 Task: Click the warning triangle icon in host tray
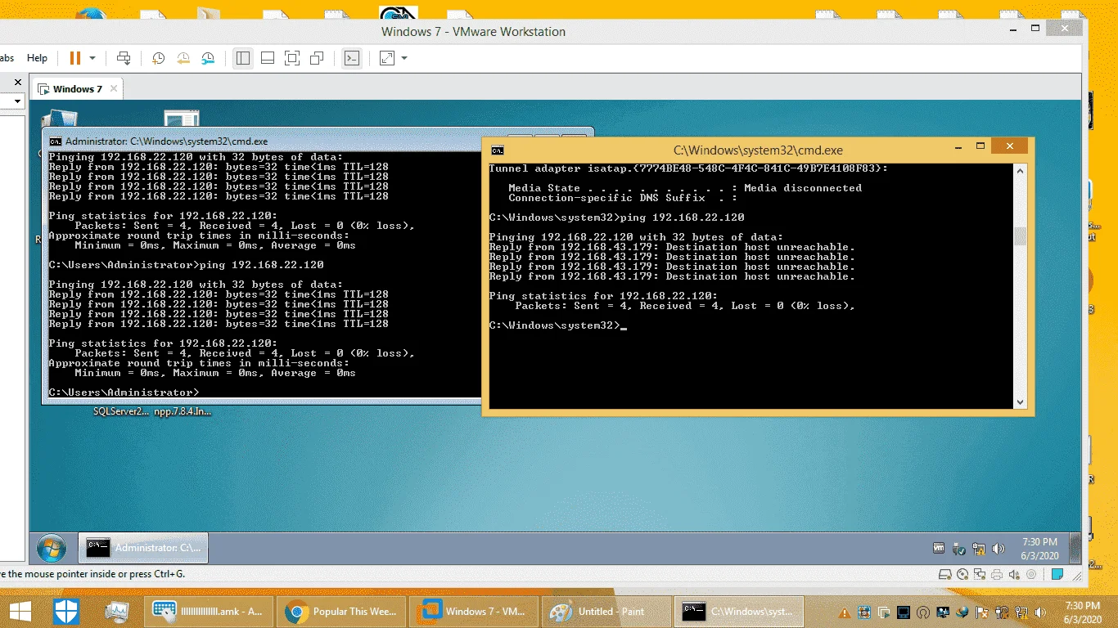coord(844,612)
